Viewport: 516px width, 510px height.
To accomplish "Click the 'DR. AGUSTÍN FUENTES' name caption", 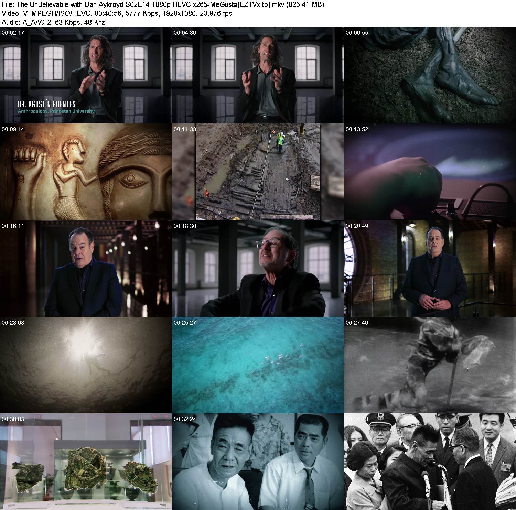I will pyautogui.click(x=46, y=104).
